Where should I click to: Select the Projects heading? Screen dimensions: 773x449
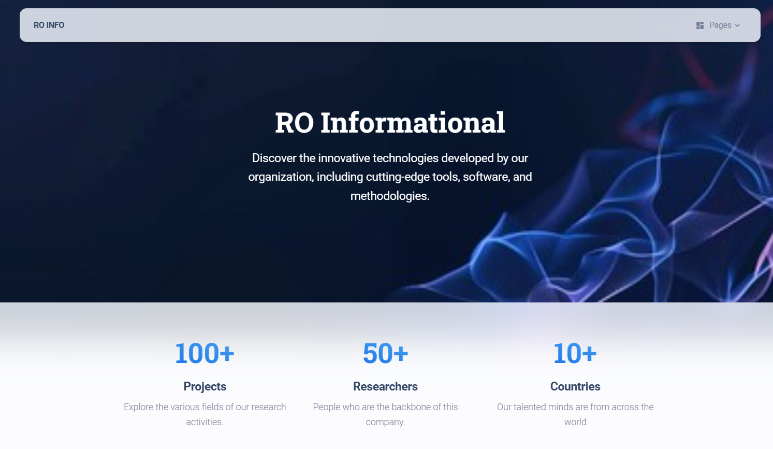(x=205, y=386)
